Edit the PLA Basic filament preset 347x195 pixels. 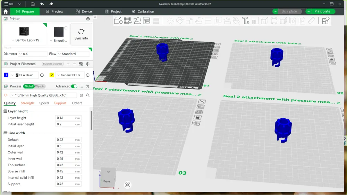42,75
